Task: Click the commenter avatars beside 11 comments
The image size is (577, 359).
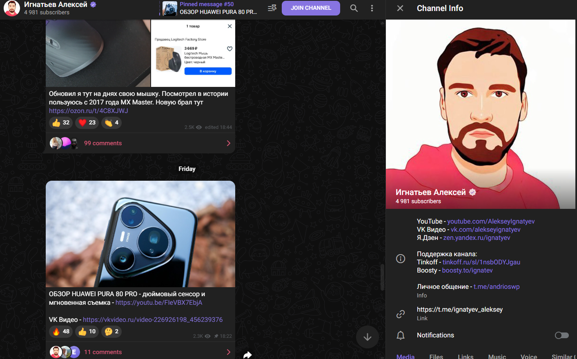Action: coord(64,352)
